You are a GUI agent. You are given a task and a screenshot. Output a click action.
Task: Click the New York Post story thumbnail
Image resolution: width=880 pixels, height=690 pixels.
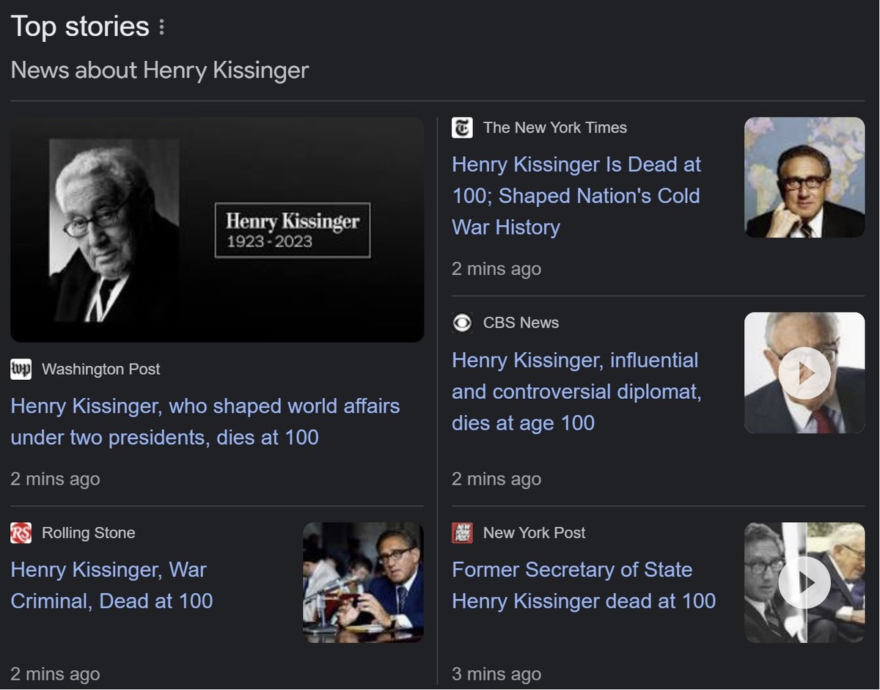click(804, 582)
